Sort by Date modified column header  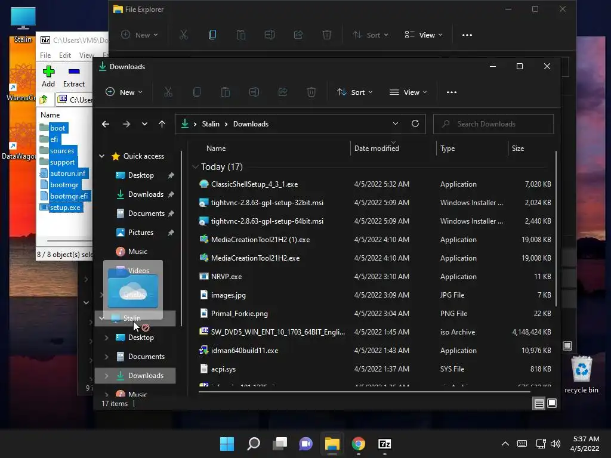coord(377,148)
